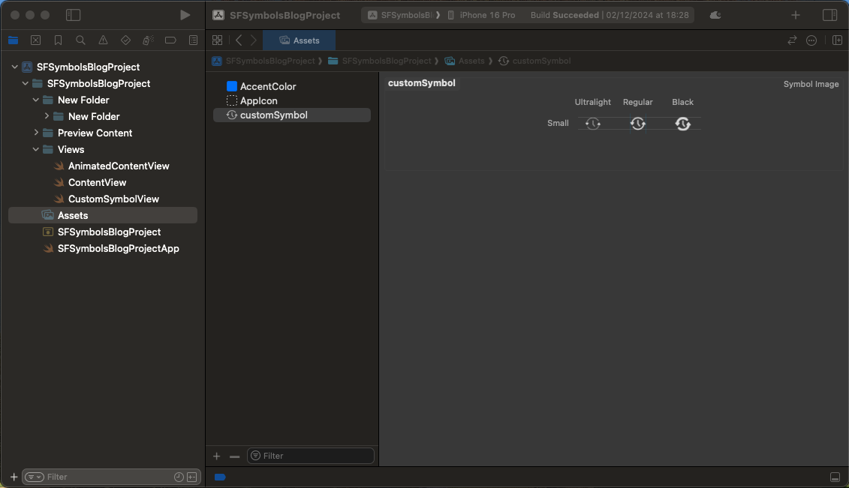Click the Symbol Image type label
849x488 pixels.
pyautogui.click(x=811, y=84)
